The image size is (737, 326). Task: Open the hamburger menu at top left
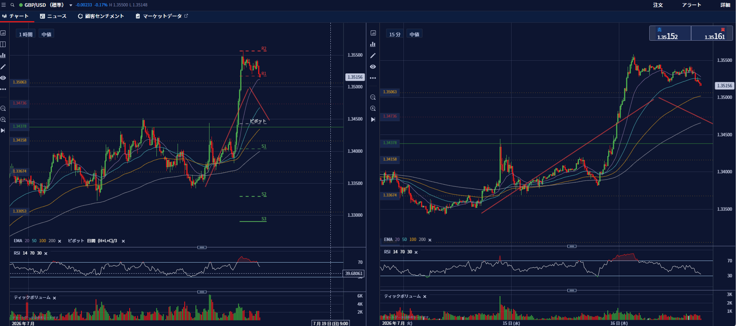[4, 5]
